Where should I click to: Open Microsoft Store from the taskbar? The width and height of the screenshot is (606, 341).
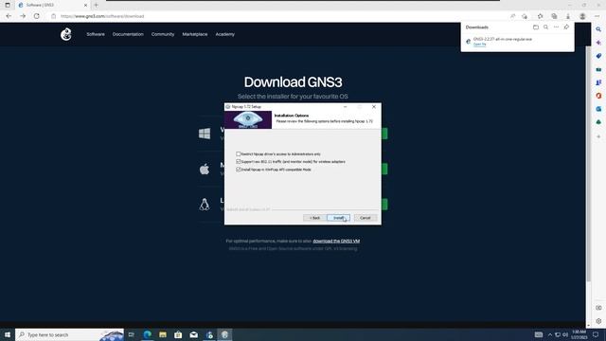click(x=178, y=334)
